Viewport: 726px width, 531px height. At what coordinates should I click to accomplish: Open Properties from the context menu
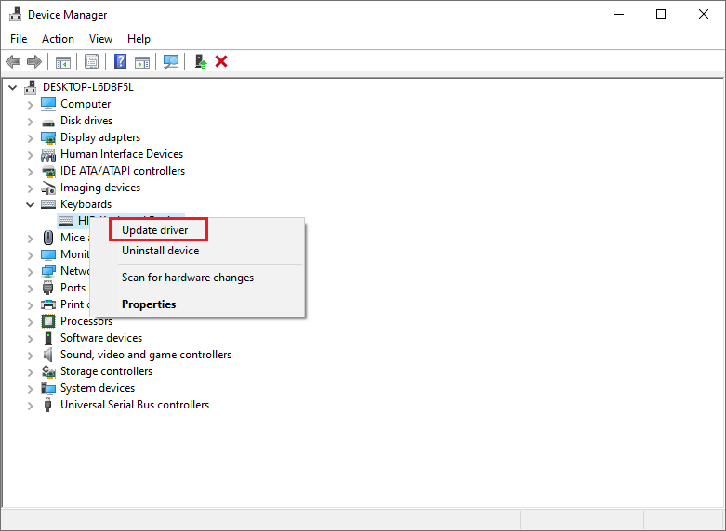click(x=149, y=304)
